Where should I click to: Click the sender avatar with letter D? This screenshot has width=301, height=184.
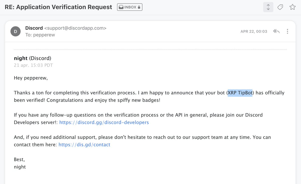(16, 31)
